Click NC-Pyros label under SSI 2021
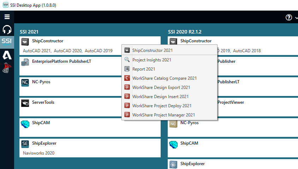 coord(41,82)
